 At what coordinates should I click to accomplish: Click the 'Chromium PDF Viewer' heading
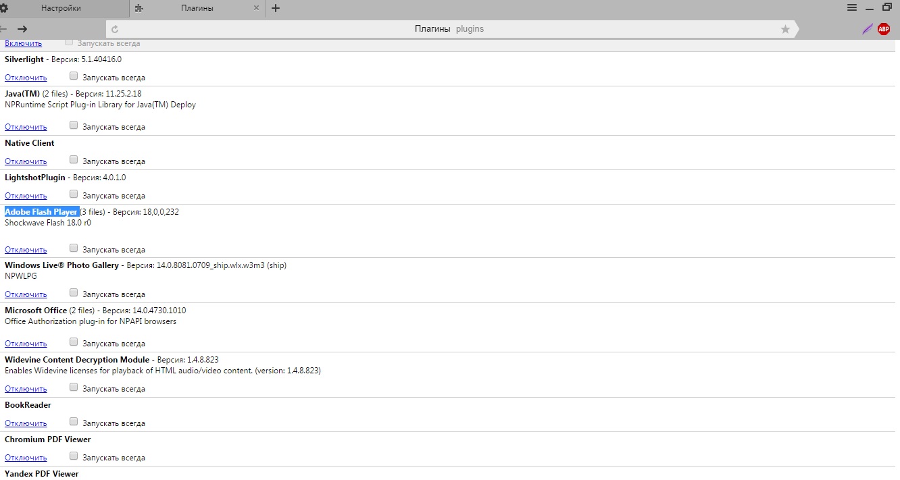pos(48,439)
